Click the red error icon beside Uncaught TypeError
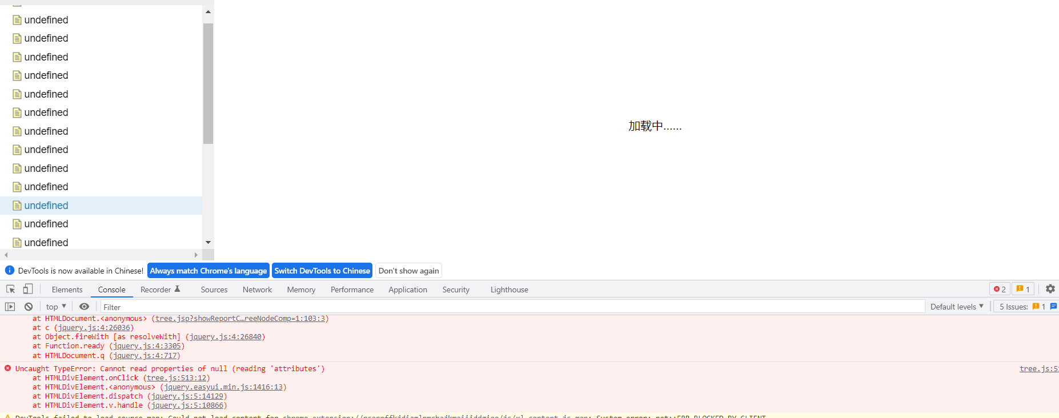The image size is (1059, 418). [7, 368]
